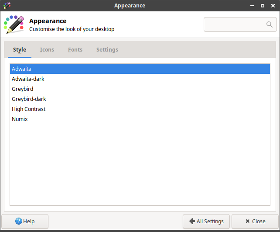Switch to the Style tab
The image size is (280, 232).
(x=20, y=50)
